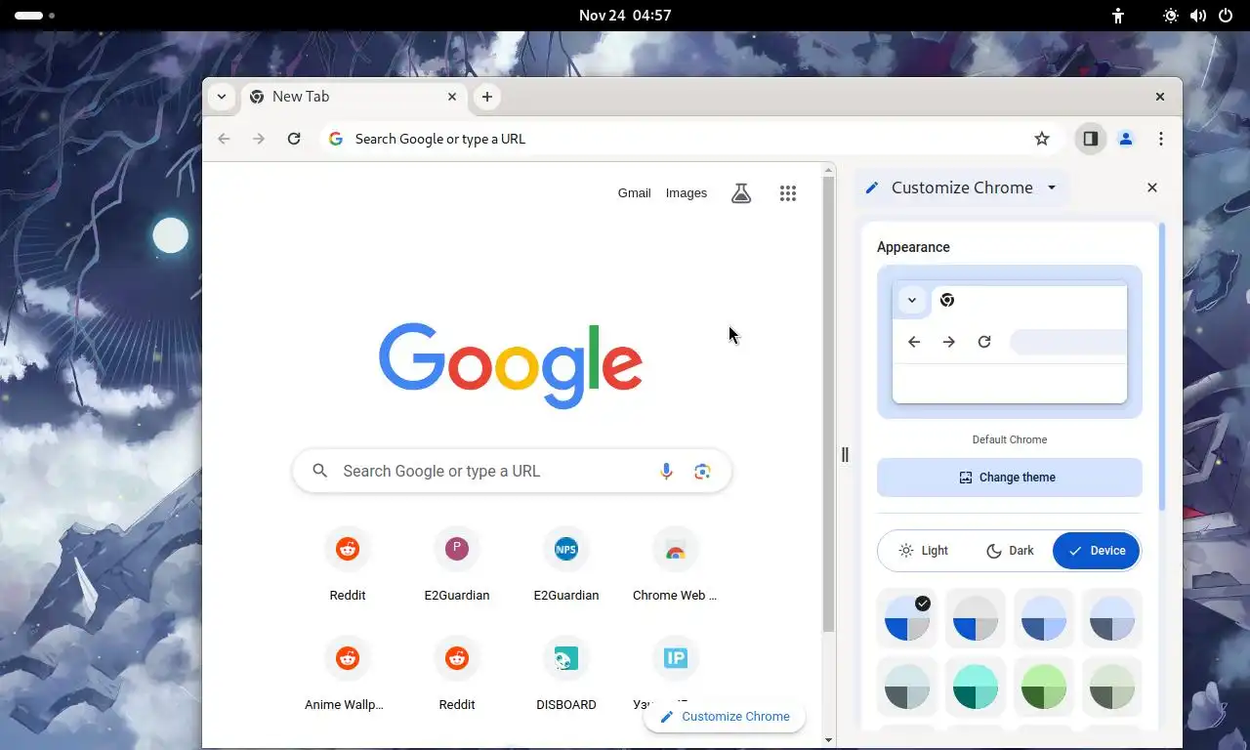Viewport: 1250px width, 750px height.
Task: Open the Chrome Web Store shortcut
Action: point(675,565)
